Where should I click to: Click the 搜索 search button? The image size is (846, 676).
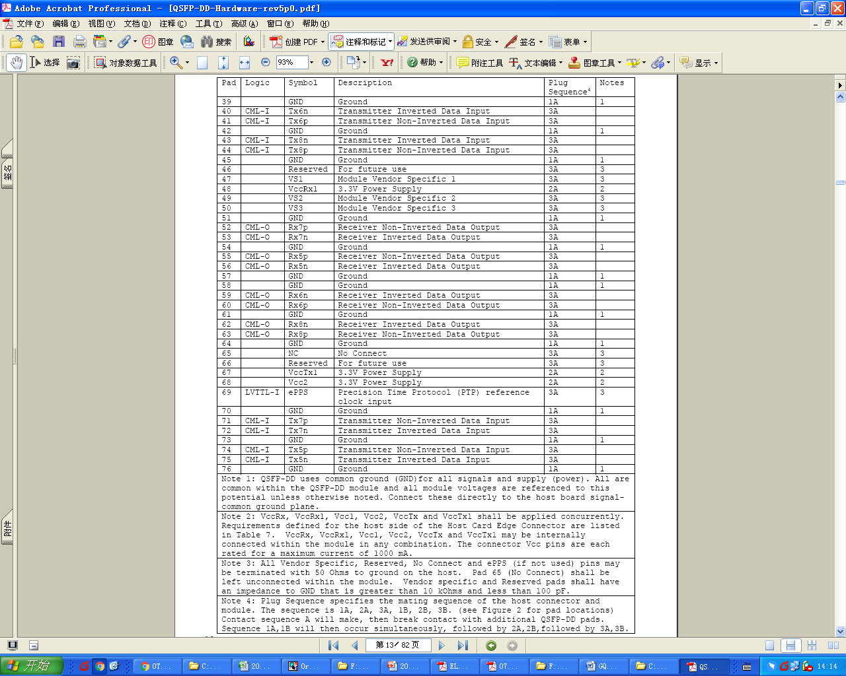216,42
